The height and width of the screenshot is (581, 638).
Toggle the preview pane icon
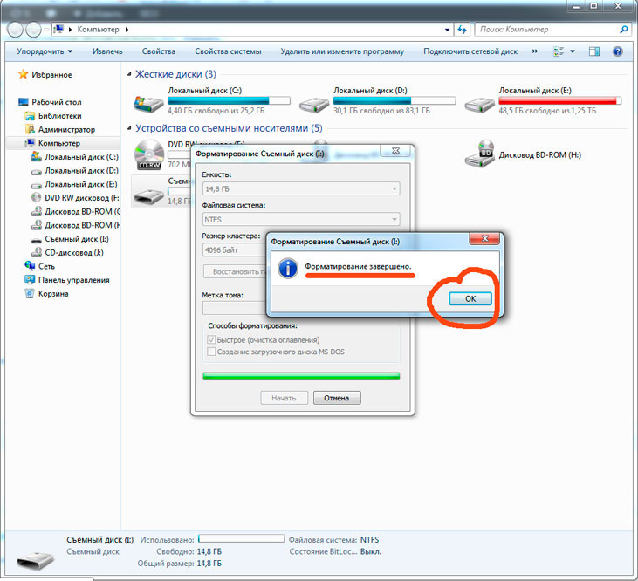point(594,51)
